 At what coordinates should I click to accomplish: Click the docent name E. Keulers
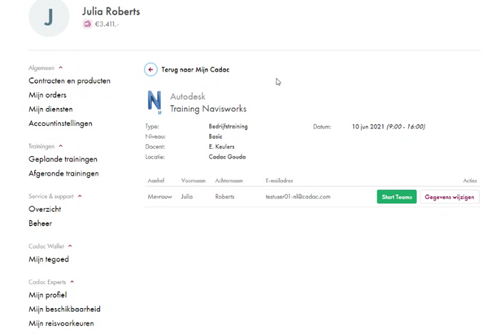coord(221,146)
